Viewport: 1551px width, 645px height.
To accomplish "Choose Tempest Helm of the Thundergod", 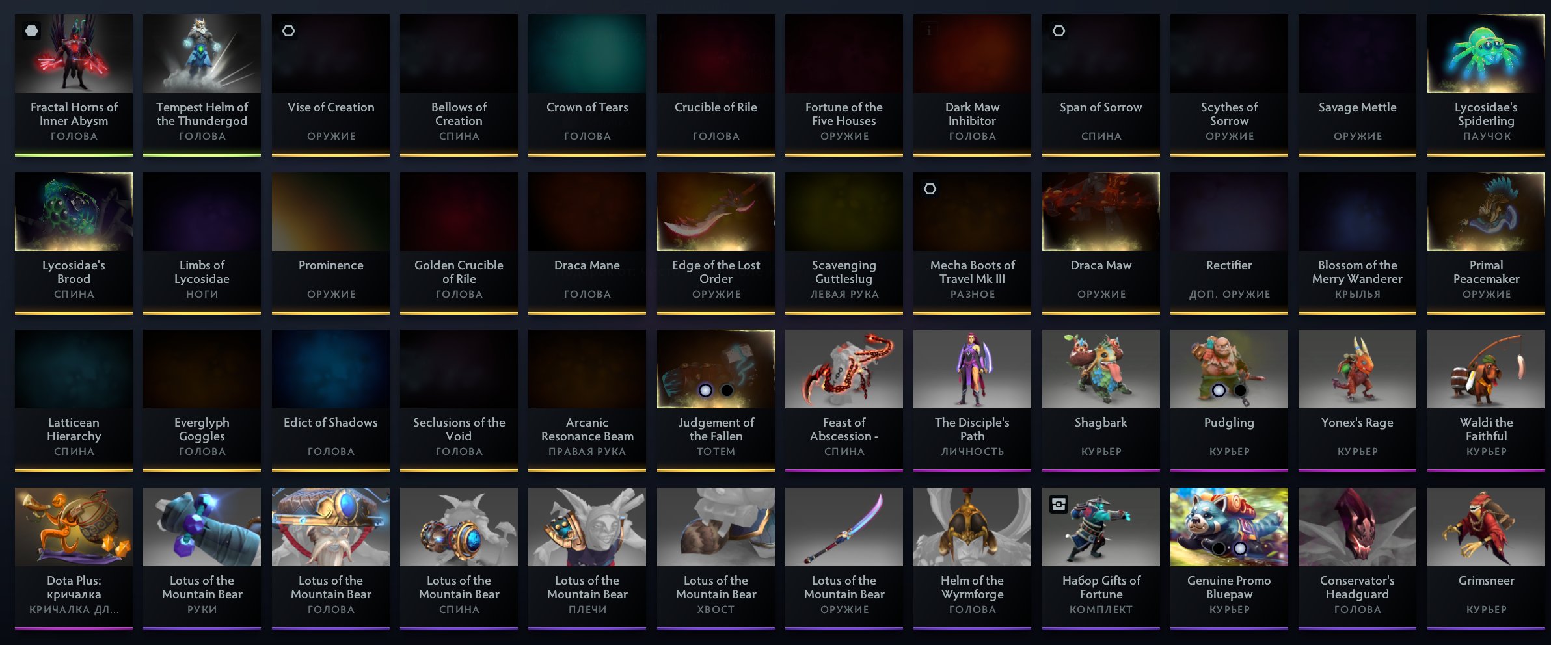I will (x=202, y=85).
